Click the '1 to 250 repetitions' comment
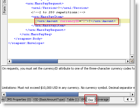Image resolution: width=140 pixels, height=108 pixels. tap(58, 12)
